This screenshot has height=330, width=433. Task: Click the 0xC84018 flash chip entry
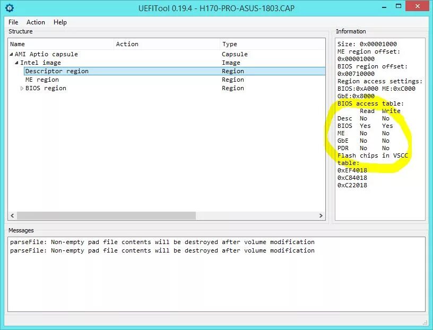click(352, 178)
